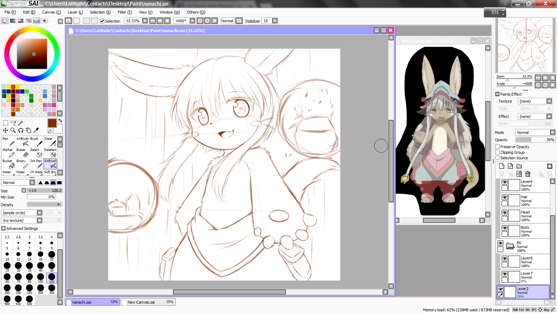This screenshot has height=313, width=557.
Task: Open the Layer menu
Action: tap(75, 12)
